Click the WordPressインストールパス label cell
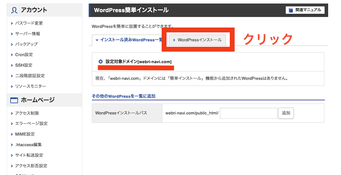Viewport: 341px width, 175px height. pos(127,113)
